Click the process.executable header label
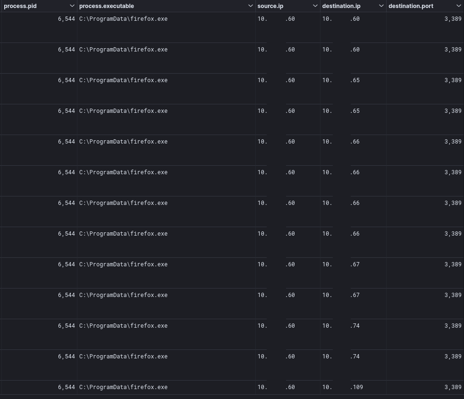Screen dimensions: 464x399 pyautogui.click(x=107, y=6)
